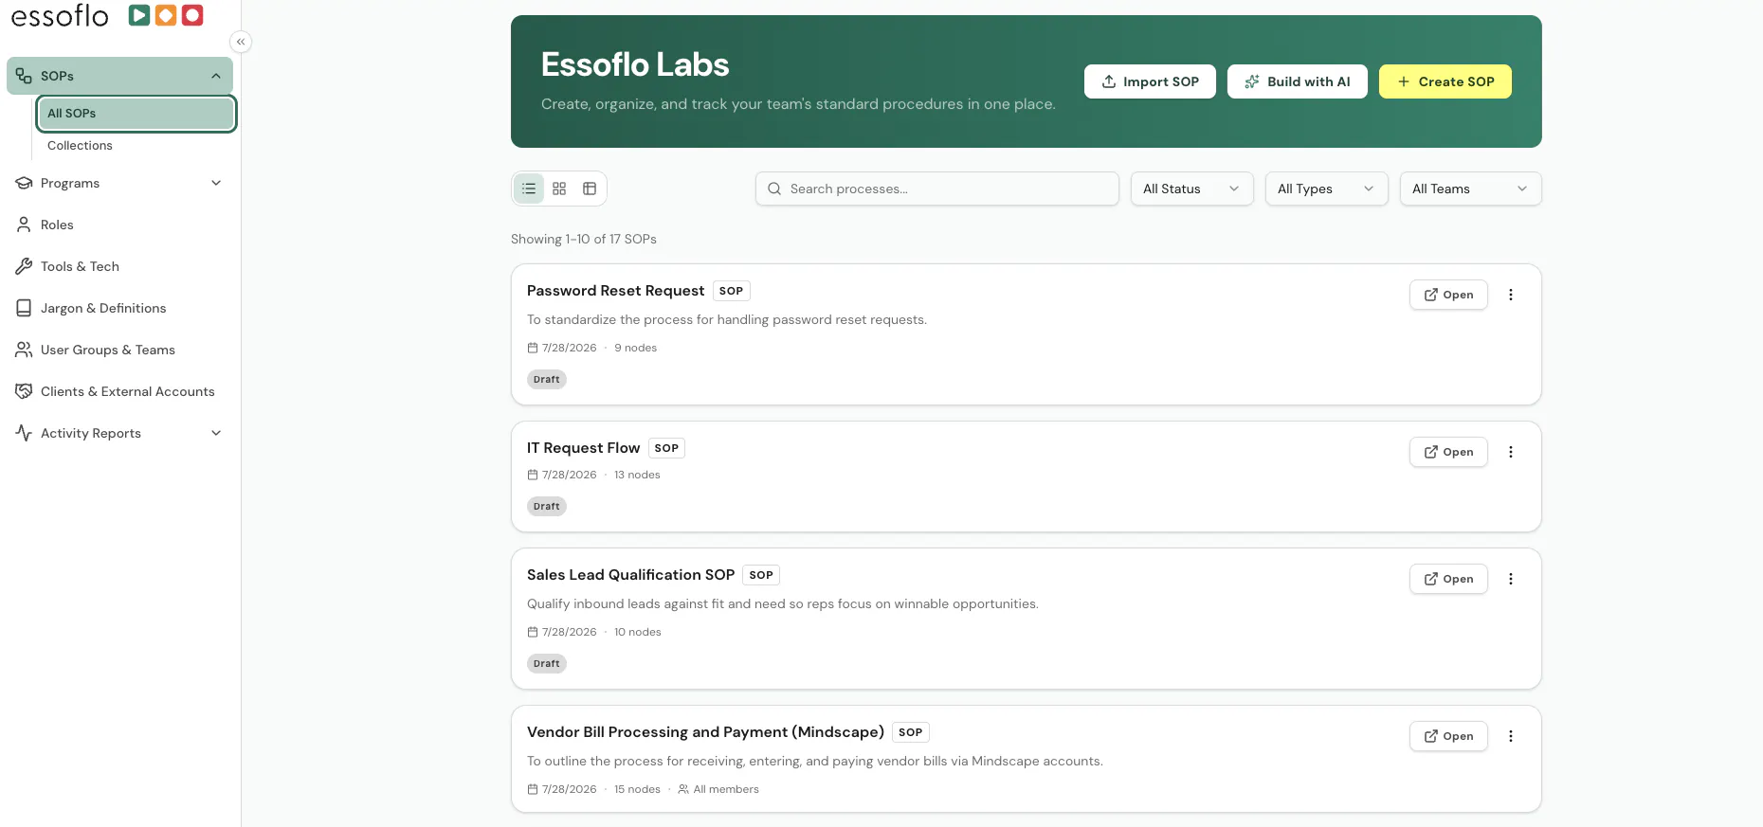Click the search magnifier icon

point(774,189)
